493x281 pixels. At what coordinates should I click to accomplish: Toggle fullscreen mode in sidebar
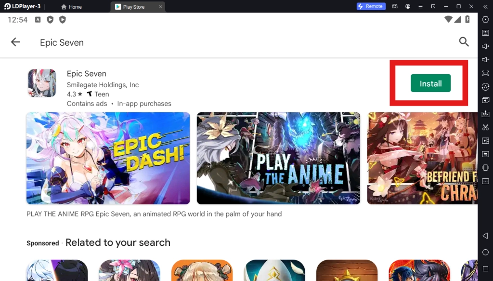(x=485, y=73)
